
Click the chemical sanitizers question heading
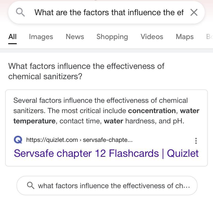pyautogui.click(x=86, y=71)
